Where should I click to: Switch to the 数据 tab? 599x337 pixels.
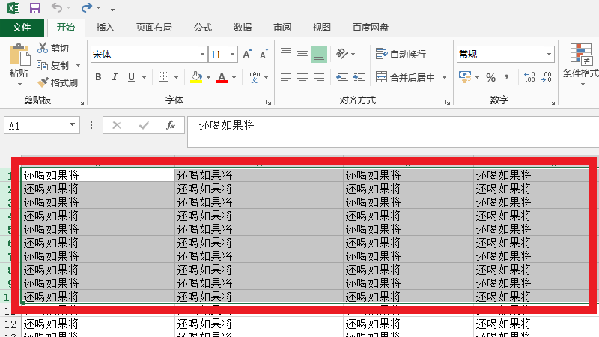242,28
